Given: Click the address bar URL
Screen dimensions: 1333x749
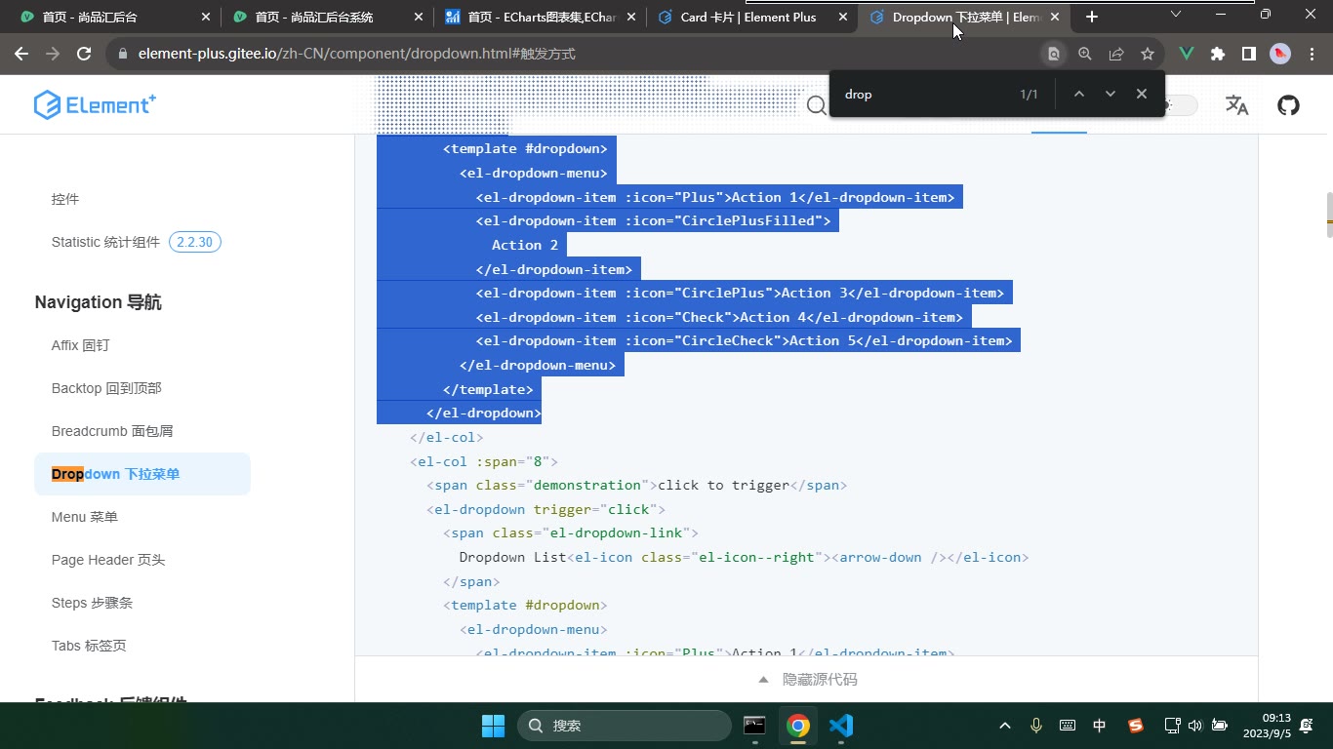Looking at the screenshot, I should (356, 54).
